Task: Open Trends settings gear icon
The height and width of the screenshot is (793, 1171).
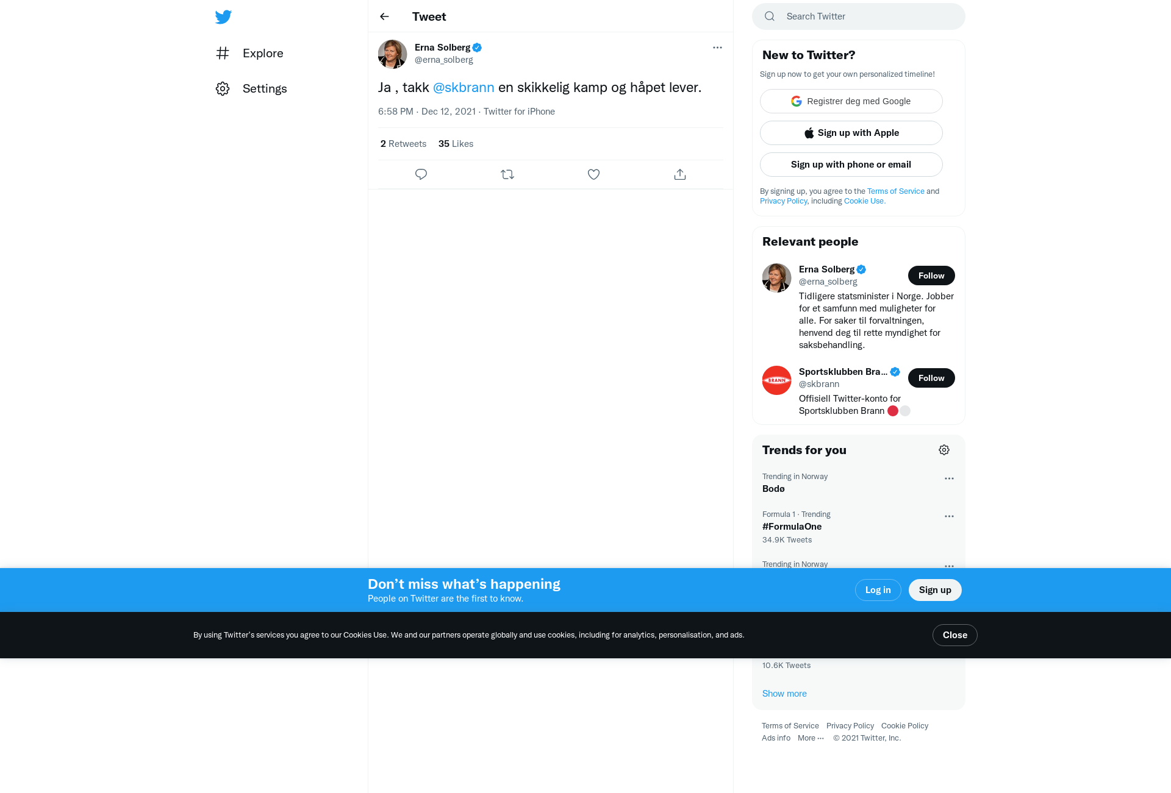Action: (944, 450)
